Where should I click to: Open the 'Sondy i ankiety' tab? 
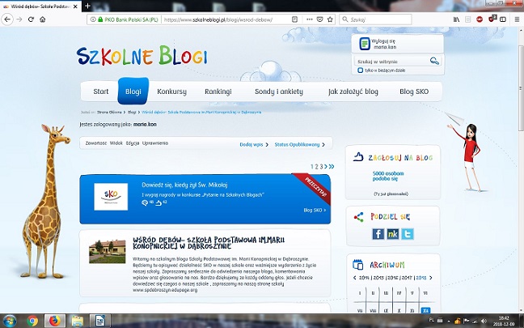point(279,92)
